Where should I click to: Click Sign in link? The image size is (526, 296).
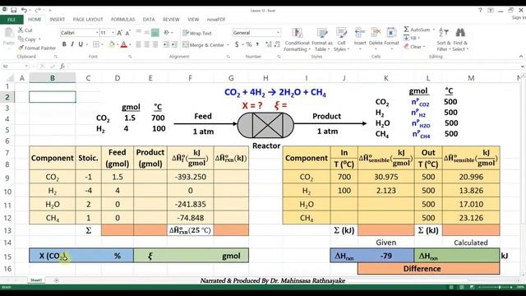click(x=519, y=17)
